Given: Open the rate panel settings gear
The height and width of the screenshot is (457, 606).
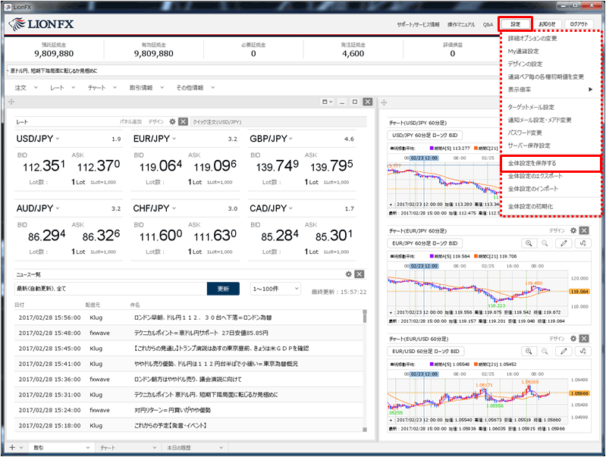Looking at the screenshot, I should (172, 122).
